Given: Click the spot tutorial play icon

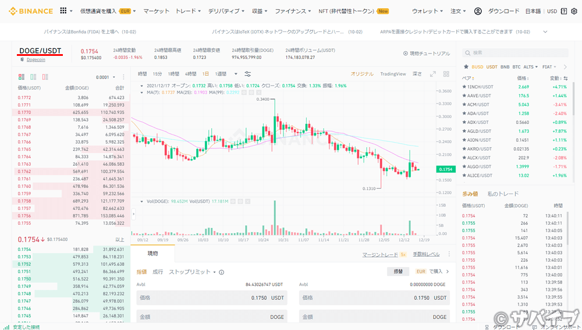Looking at the screenshot, I should (x=406, y=54).
